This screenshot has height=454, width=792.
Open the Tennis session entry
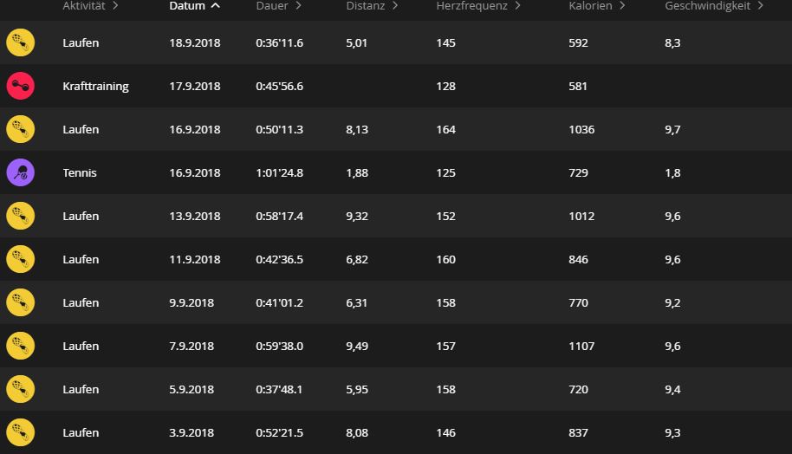80,172
